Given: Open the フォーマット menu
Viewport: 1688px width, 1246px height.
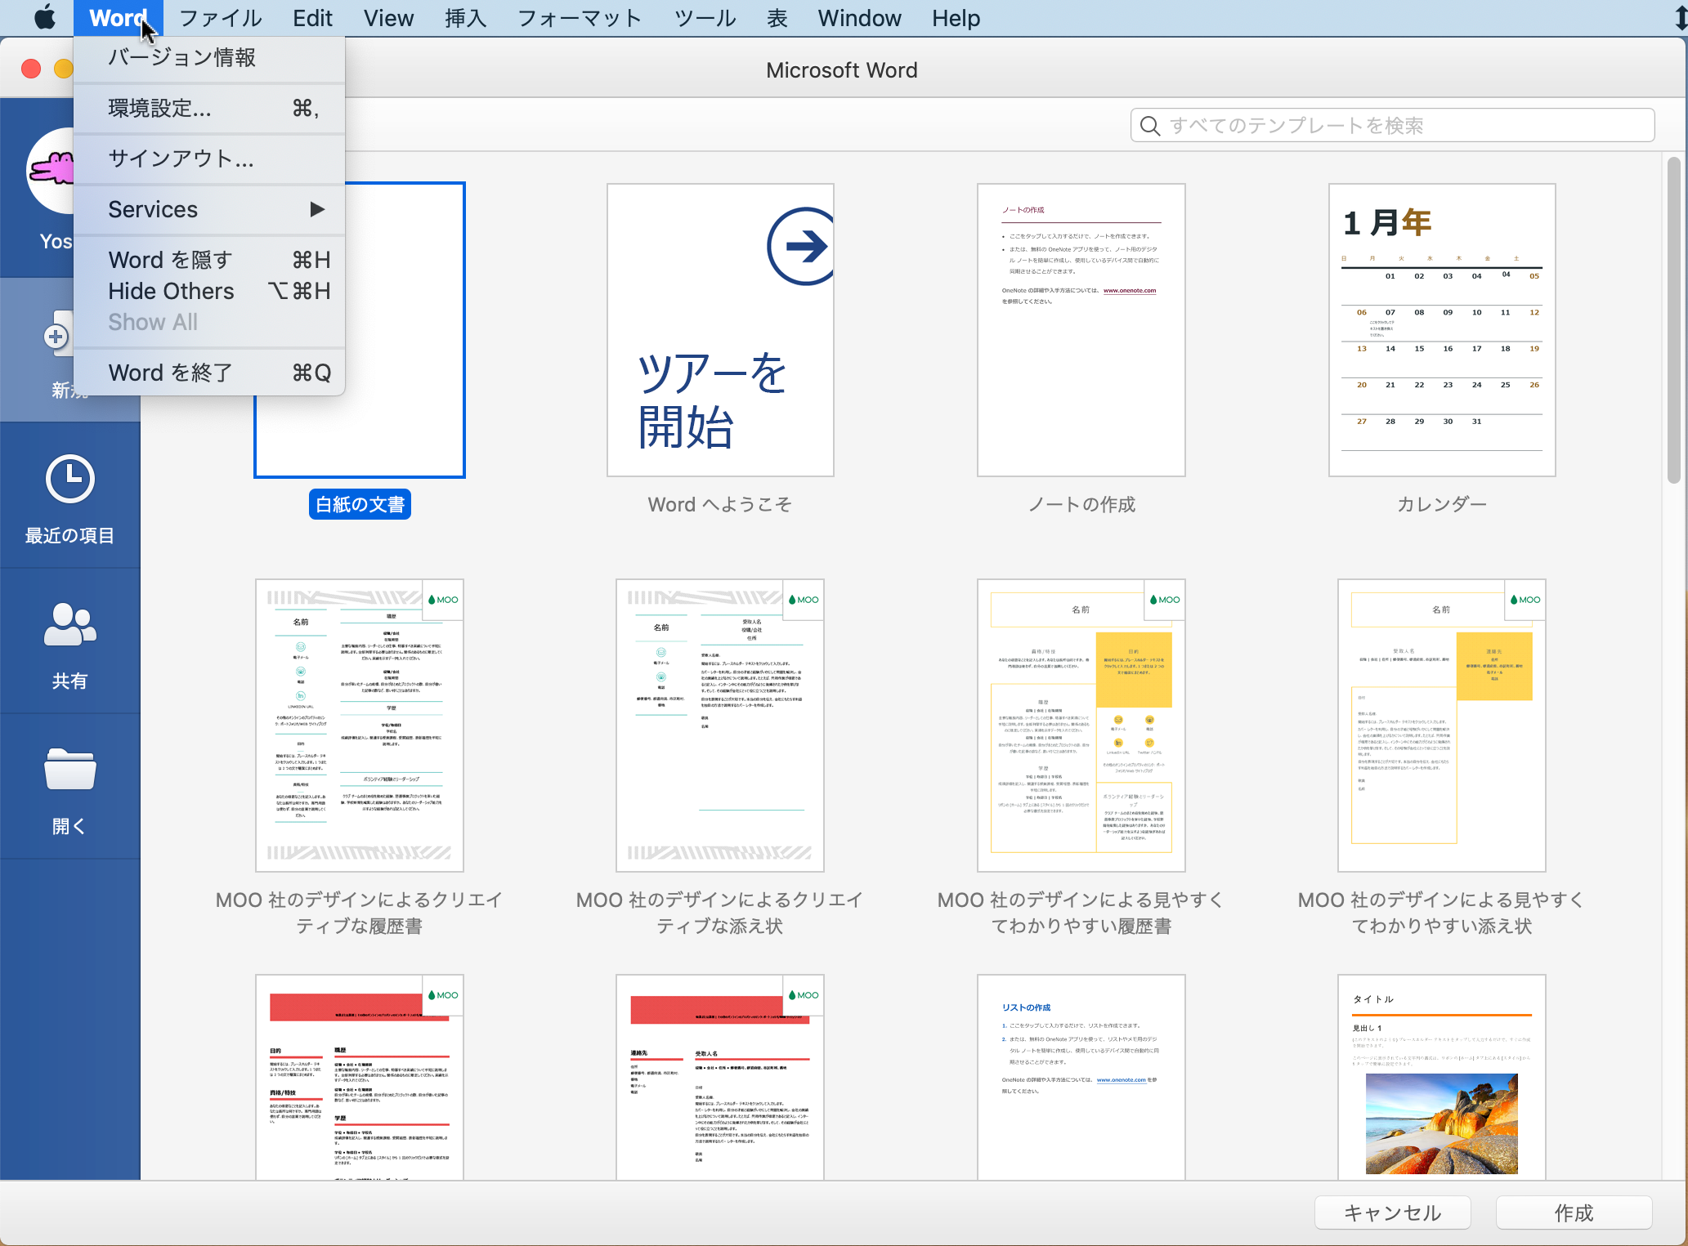Looking at the screenshot, I should click(580, 18).
